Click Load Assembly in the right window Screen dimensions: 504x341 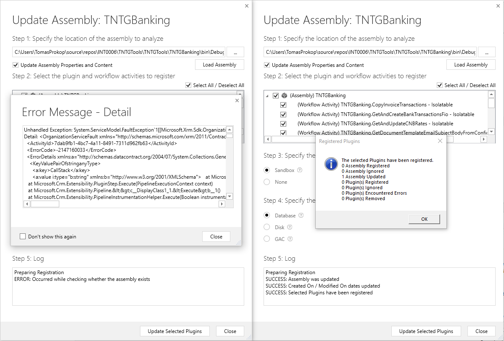[471, 65]
